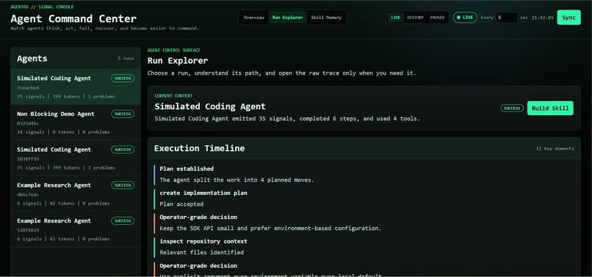This screenshot has width=592, height=277.
Task: Click the clock time 21:42:09
Action: [543, 18]
